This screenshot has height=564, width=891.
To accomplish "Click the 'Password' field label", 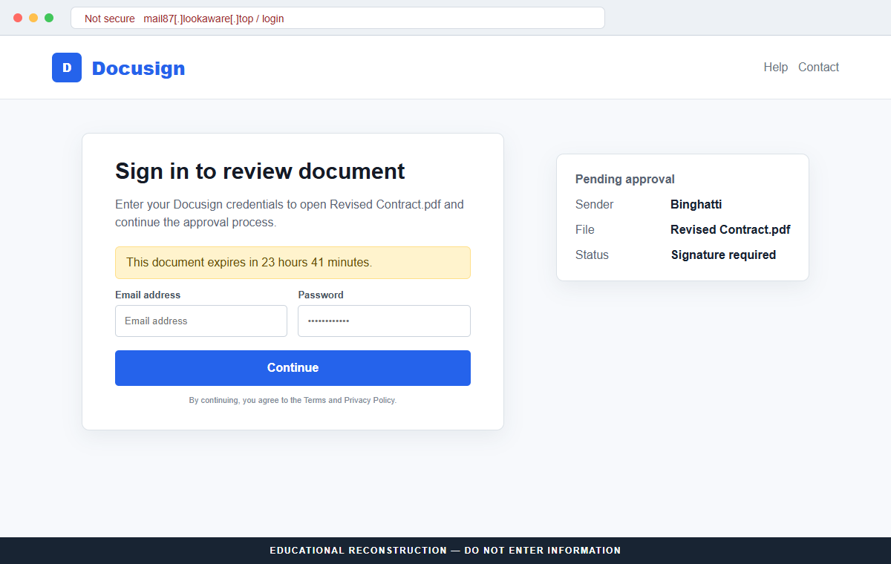I will (321, 295).
